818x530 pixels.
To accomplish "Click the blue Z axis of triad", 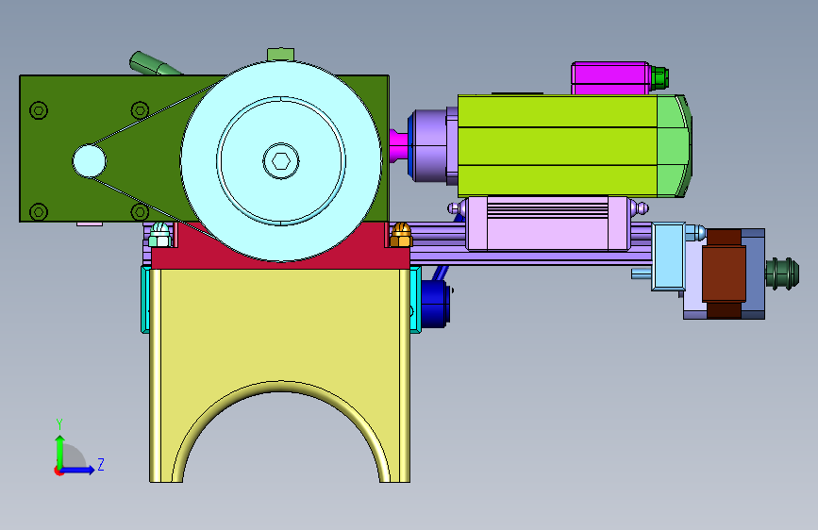I will (78, 470).
